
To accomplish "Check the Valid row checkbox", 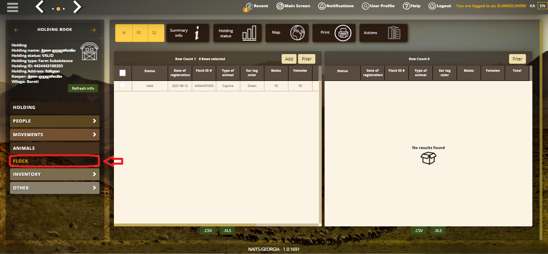I will click(123, 85).
